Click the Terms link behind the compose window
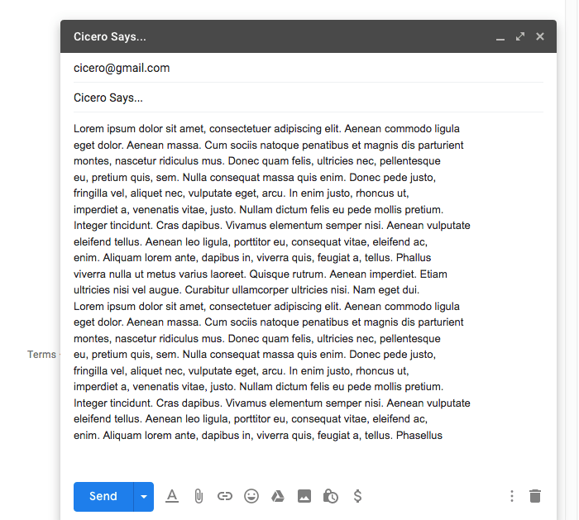This screenshot has width=579, height=520. pyautogui.click(x=41, y=355)
